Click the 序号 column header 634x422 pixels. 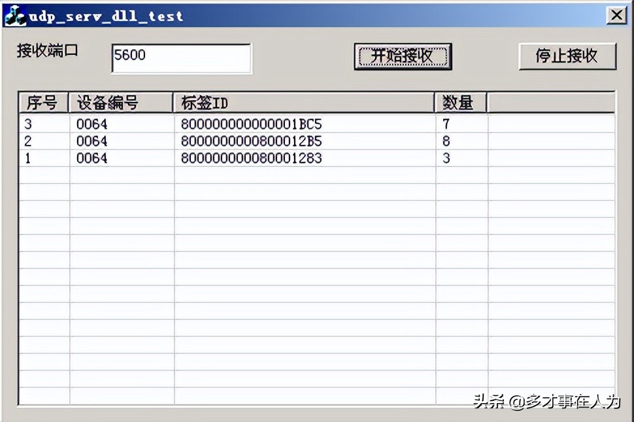(x=42, y=102)
